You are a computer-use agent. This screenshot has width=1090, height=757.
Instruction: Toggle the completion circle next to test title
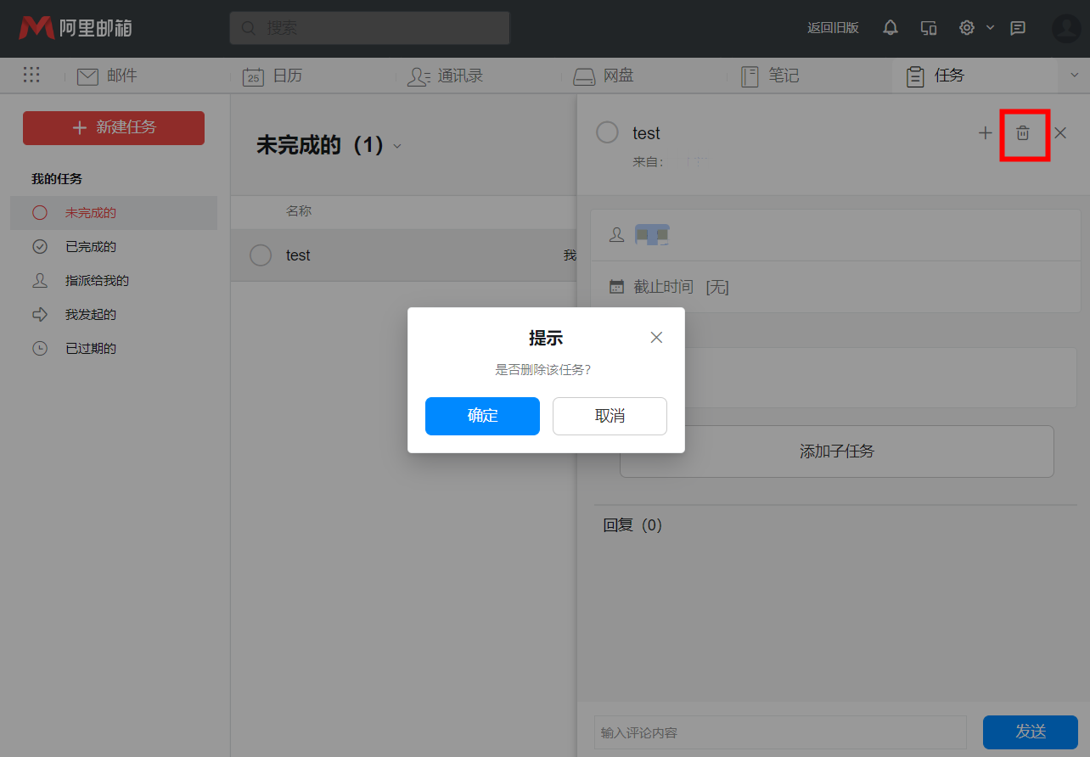coord(607,132)
